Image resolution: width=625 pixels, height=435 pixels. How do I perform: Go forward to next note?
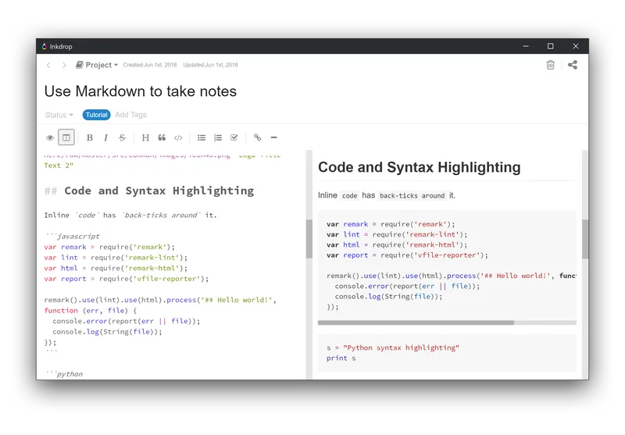pos(64,65)
